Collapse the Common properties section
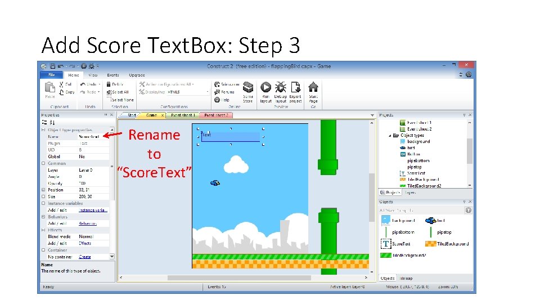540x304 pixels. click(43, 163)
